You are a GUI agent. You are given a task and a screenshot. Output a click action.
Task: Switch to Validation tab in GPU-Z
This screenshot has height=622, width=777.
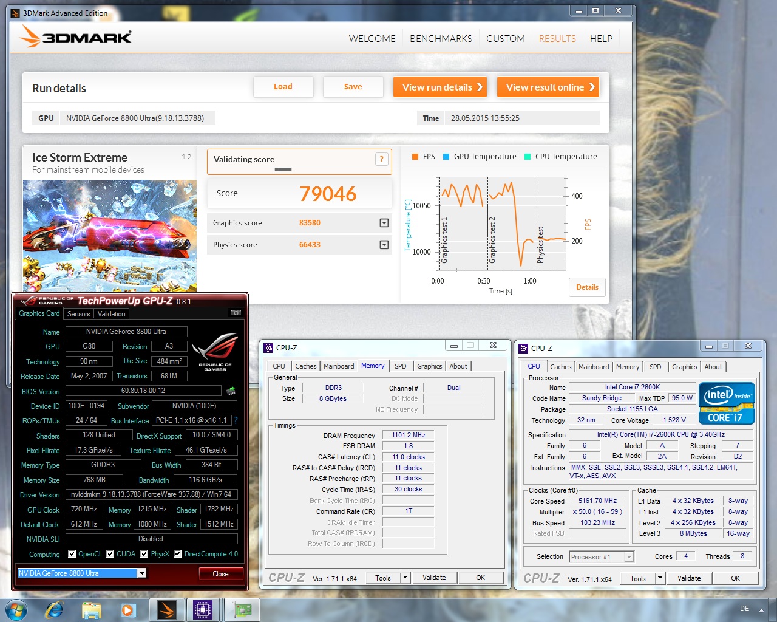pos(112,314)
